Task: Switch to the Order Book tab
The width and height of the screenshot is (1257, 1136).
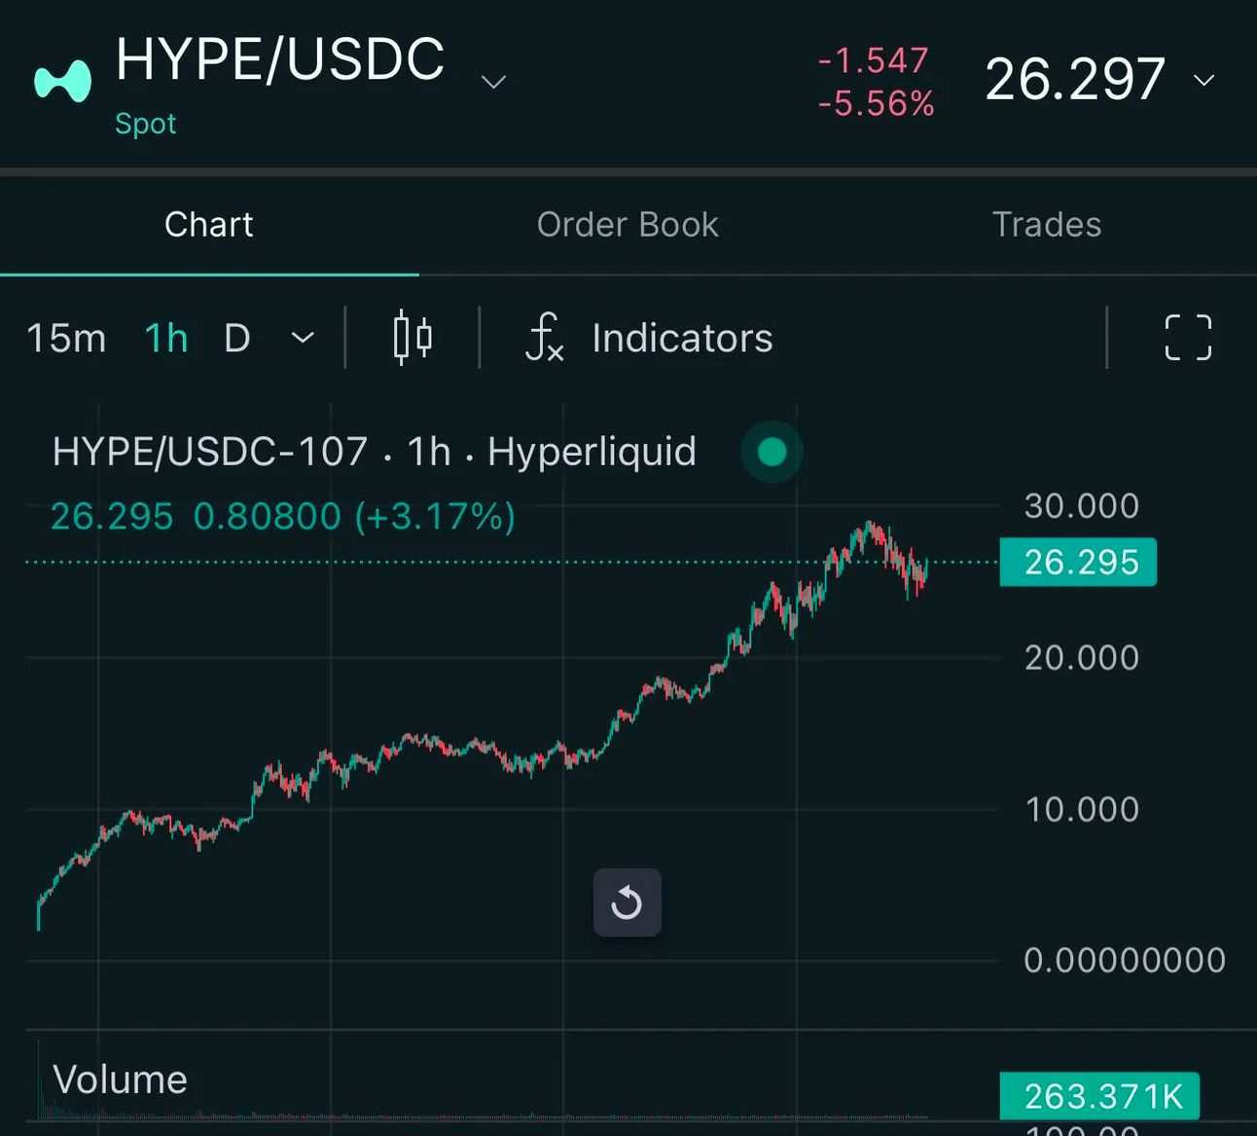Action: click(x=628, y=225)
